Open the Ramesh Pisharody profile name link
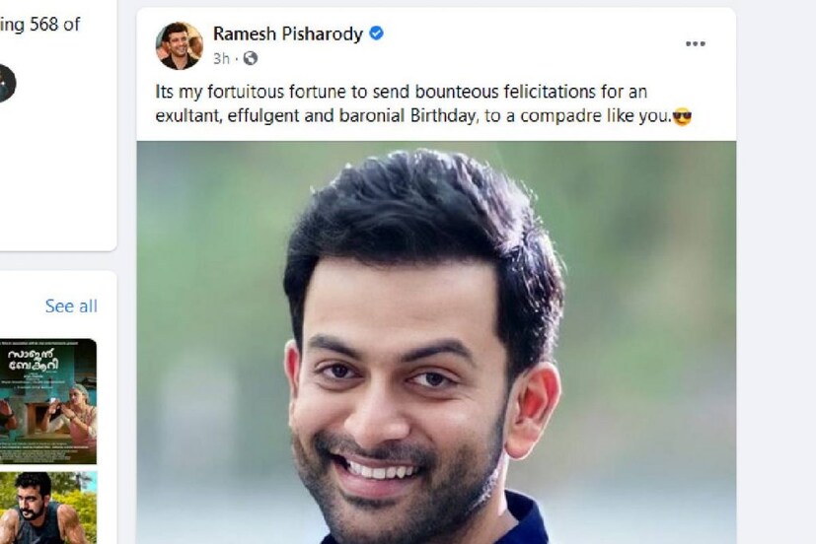The width and height of the screenshot is (816, 544). point(288,34)
